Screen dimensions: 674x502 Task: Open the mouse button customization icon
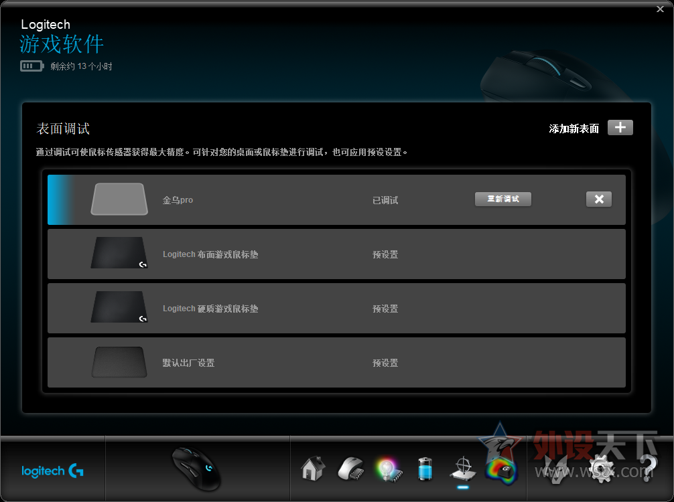click(x=351, y=469)
